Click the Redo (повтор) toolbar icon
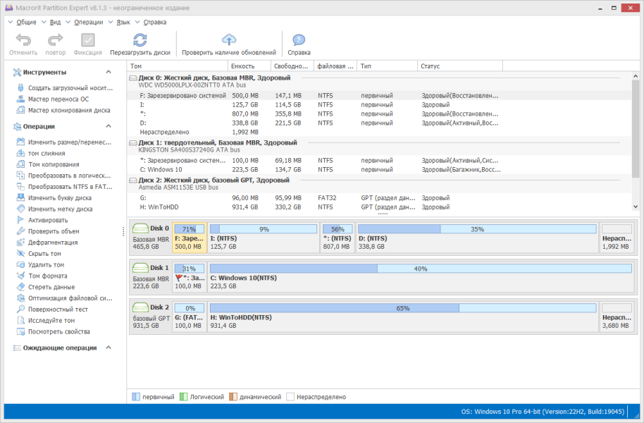 pyautogui.click(x=56, y=40)
